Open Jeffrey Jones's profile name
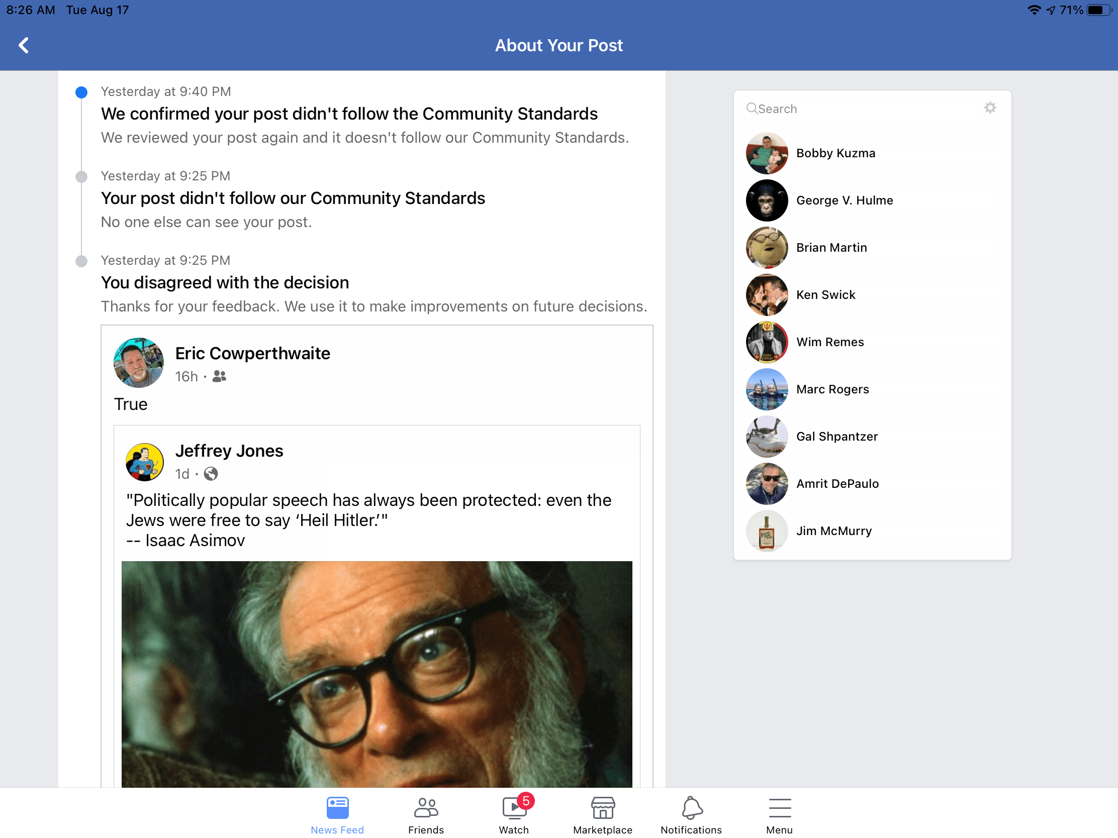This screenshot has width=1118, height=838. click(x=229, y=451)
